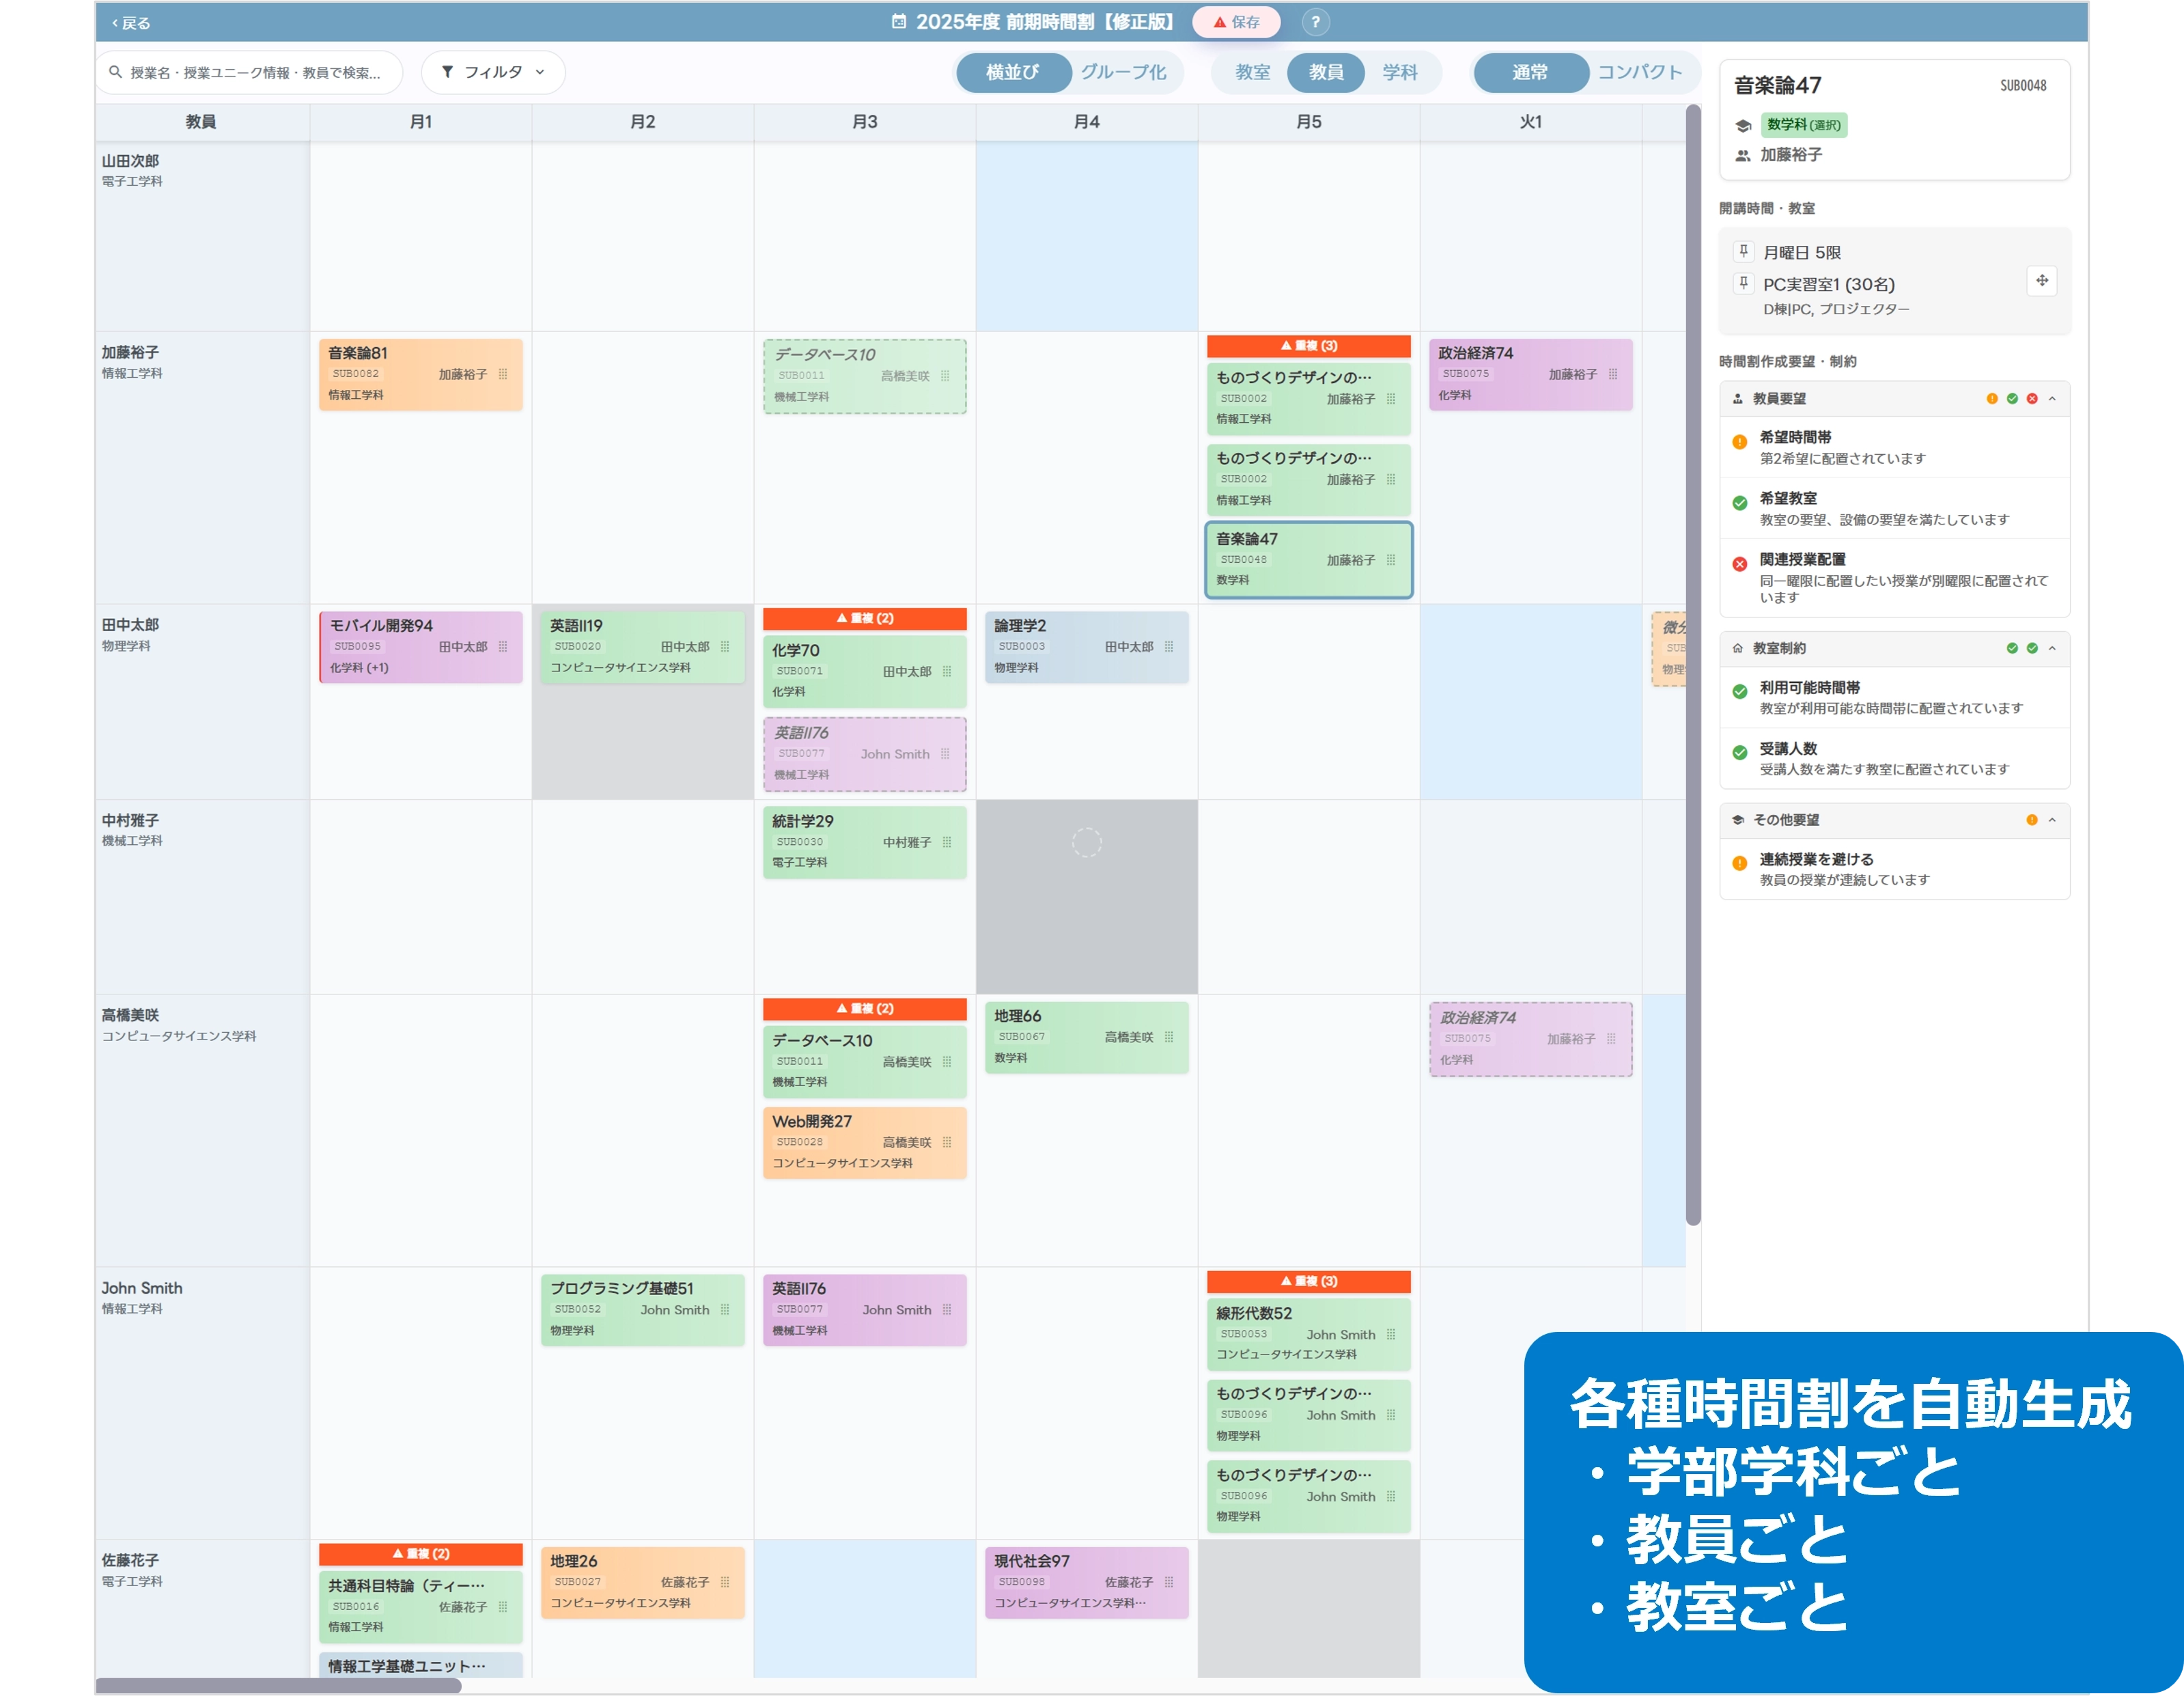The image size is (2184, 1696).
Task: Switch the display density to コンパクト
Action: (x=1639, y=72)
